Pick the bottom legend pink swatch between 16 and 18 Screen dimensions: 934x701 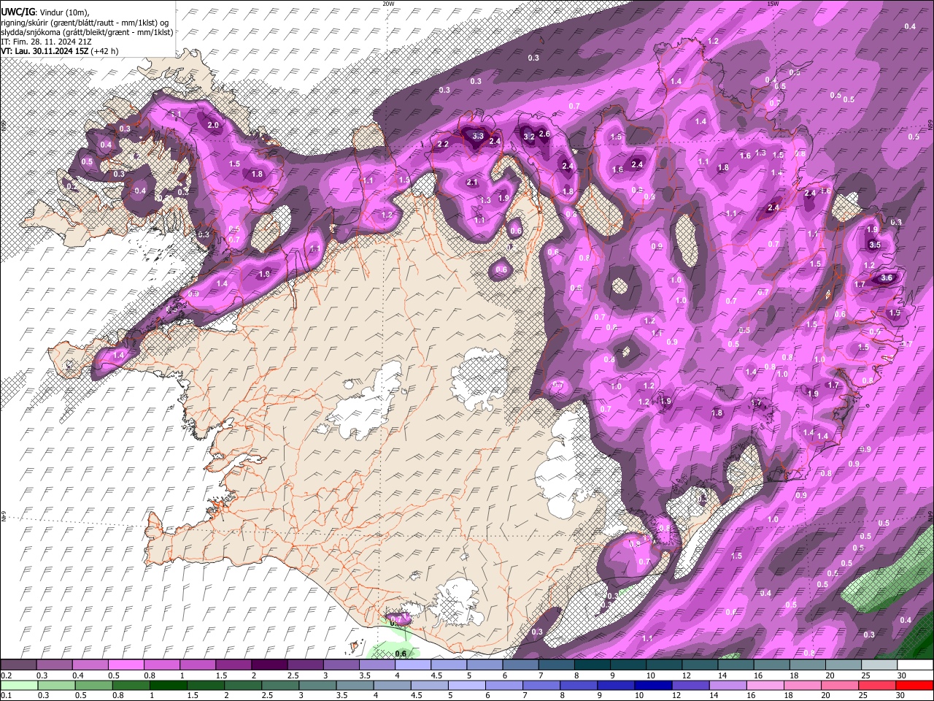point(765,686)
